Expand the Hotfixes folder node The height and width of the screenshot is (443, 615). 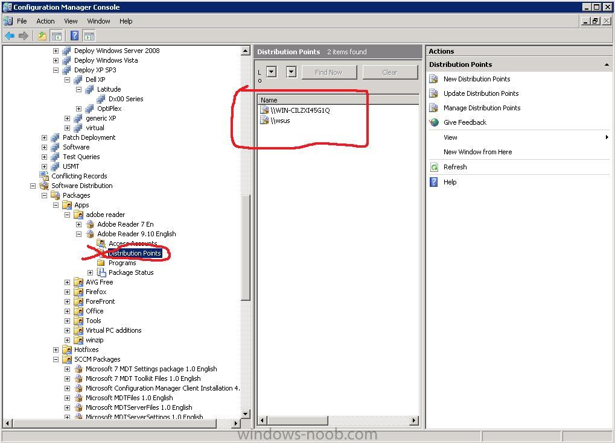click(x=56, y=350)
